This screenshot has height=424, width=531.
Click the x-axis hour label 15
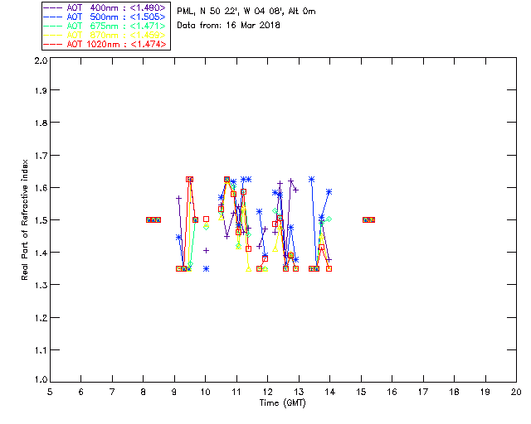361,392
